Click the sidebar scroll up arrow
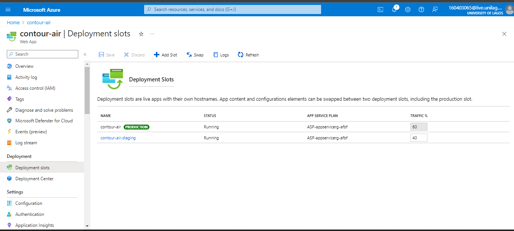 (x=87, y=64)
